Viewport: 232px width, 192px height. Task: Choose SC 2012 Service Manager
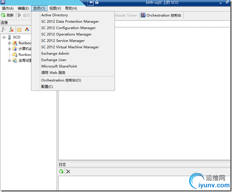[x=73, y=41]
